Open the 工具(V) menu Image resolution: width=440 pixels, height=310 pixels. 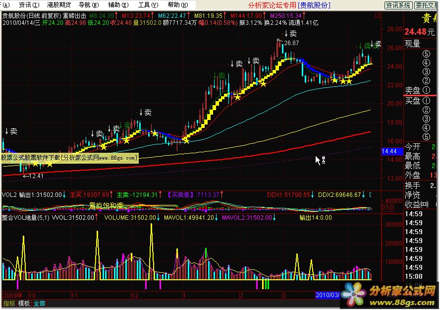(148, 5)
